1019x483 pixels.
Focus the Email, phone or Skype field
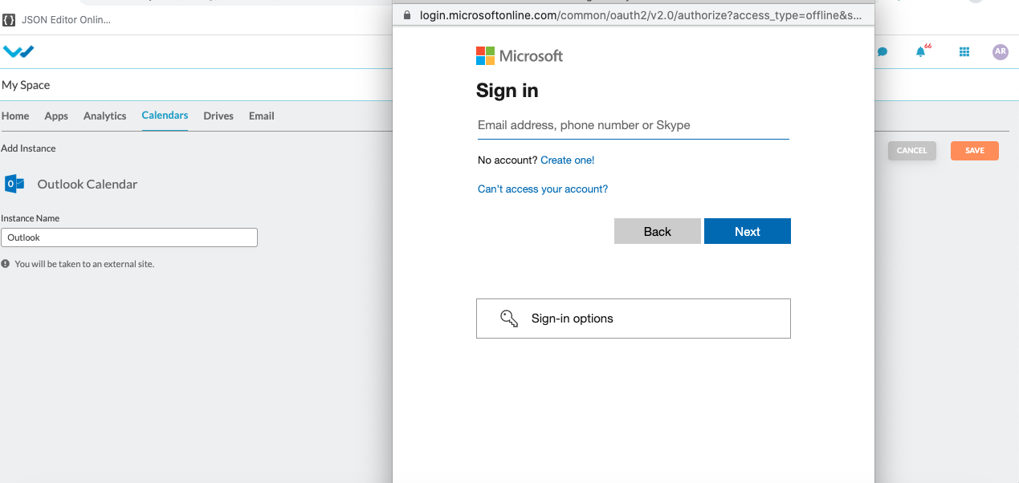click(634, 125)
